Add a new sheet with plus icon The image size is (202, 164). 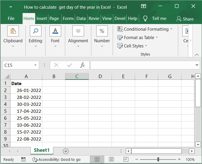tap(66, 151)
